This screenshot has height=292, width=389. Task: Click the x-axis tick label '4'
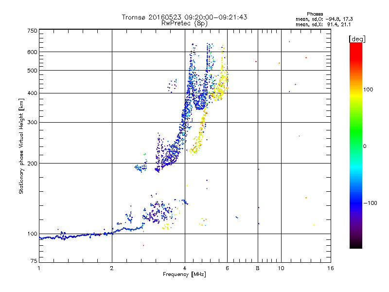[x=185, y=268]
